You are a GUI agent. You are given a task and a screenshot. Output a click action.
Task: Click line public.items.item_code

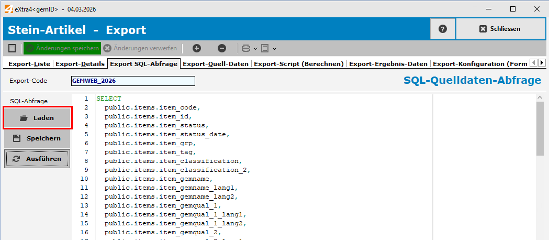(x=152, y=107)
